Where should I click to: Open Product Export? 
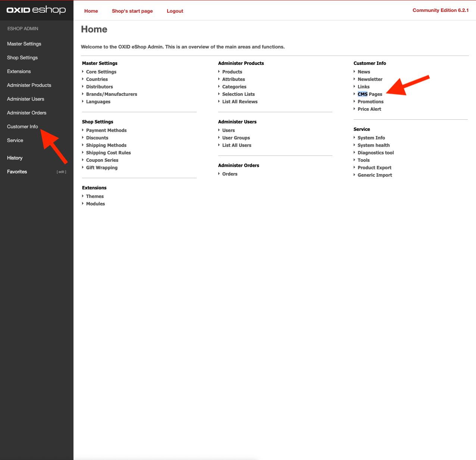375,167
